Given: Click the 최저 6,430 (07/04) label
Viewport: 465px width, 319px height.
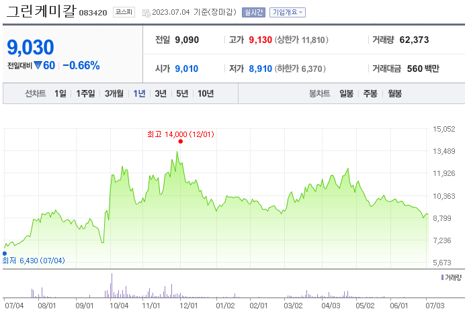Looking at the screenshot, I should click(34, 261).
